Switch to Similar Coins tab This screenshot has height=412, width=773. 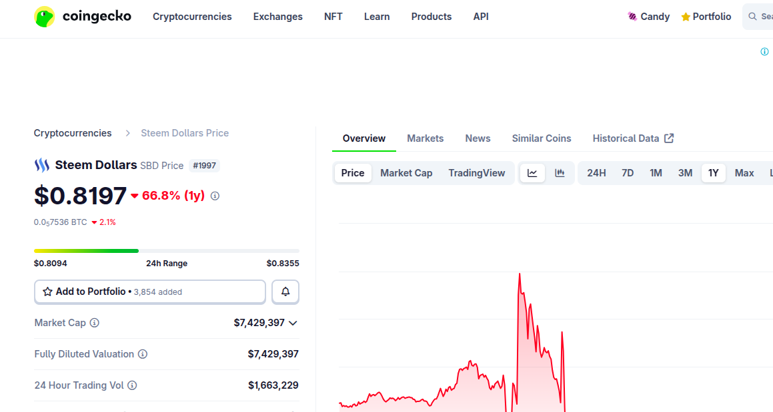[x=542, y=138]
